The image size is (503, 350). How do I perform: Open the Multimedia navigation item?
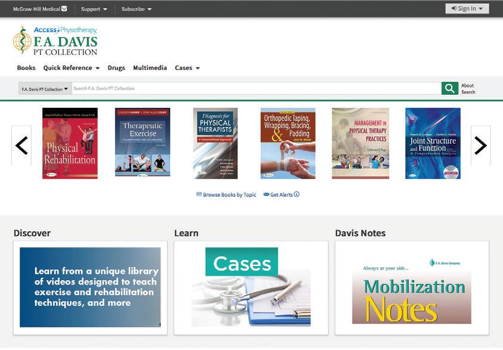coord(150,67)
